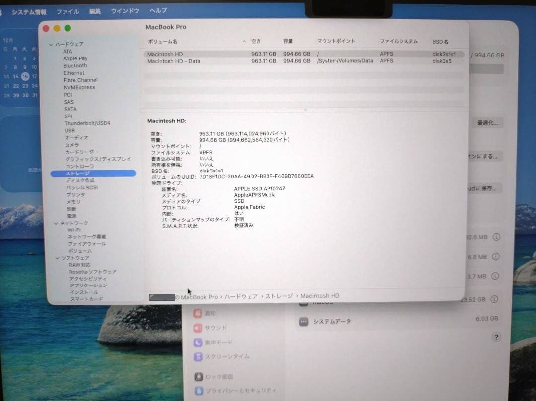Click the ? help icon in storage settings
This screenshot has height=401, width=536.
tap(496, 337)
